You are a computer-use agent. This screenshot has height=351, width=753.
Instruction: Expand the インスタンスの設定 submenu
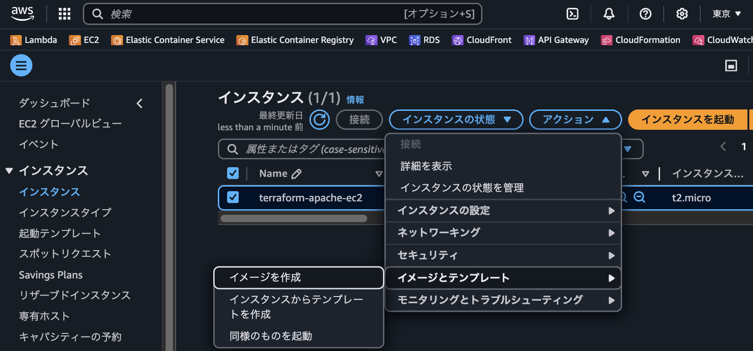[x=503, y=211]
